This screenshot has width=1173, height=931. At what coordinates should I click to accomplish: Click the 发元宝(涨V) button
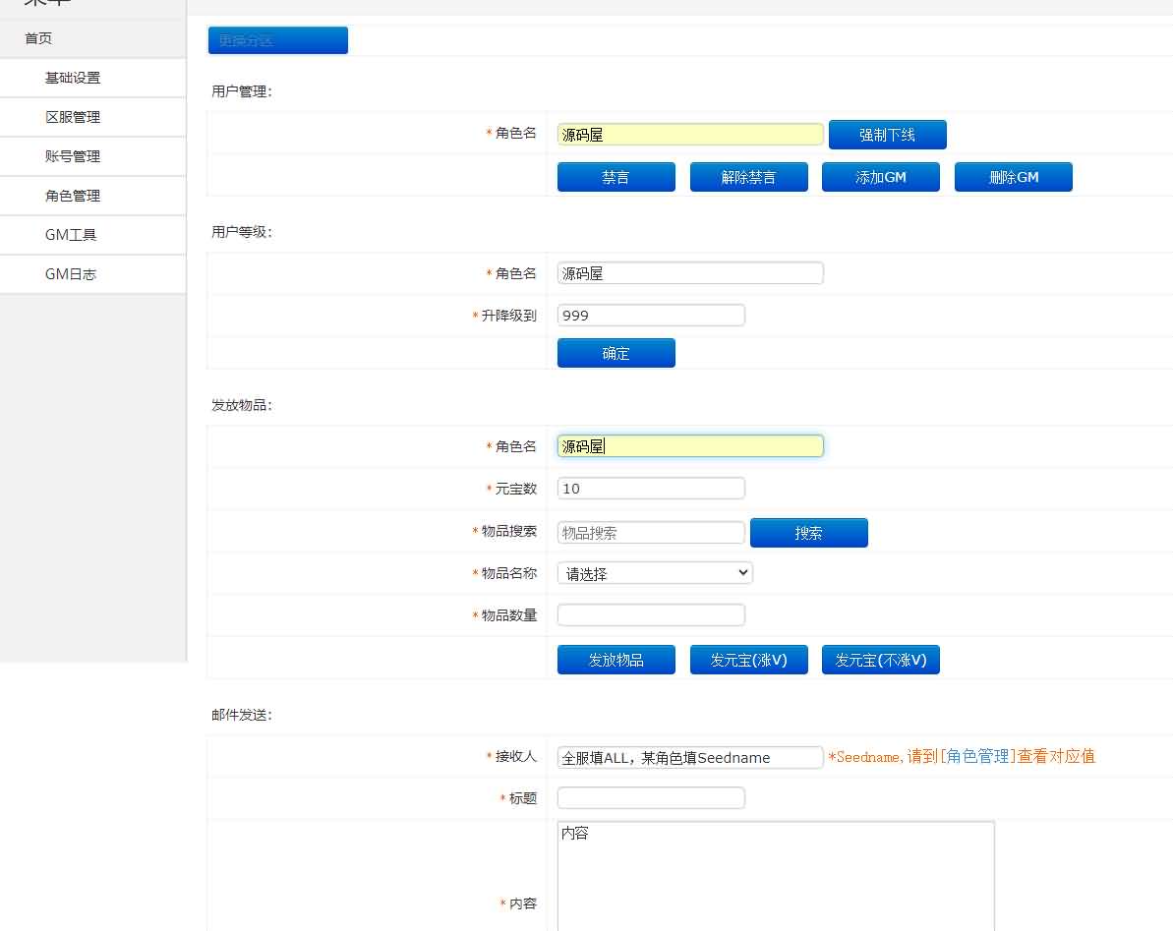coord(748,659)
